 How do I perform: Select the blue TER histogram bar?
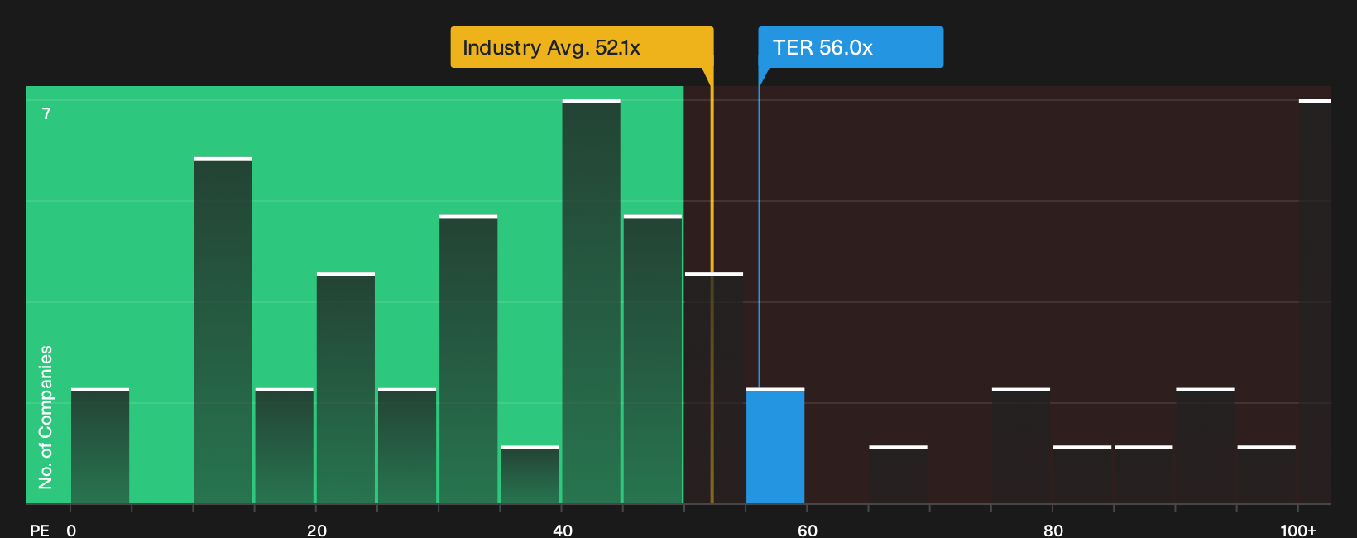[775, 446]
